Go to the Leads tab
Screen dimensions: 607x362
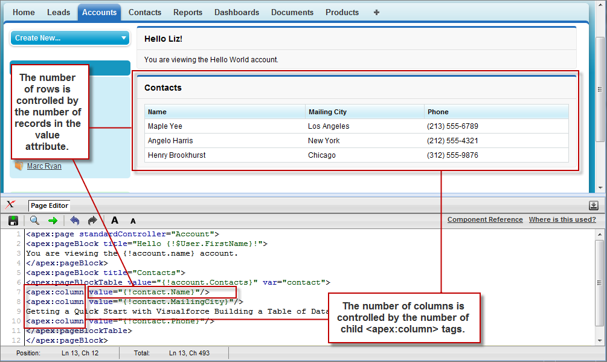click(x=58, y=11)
